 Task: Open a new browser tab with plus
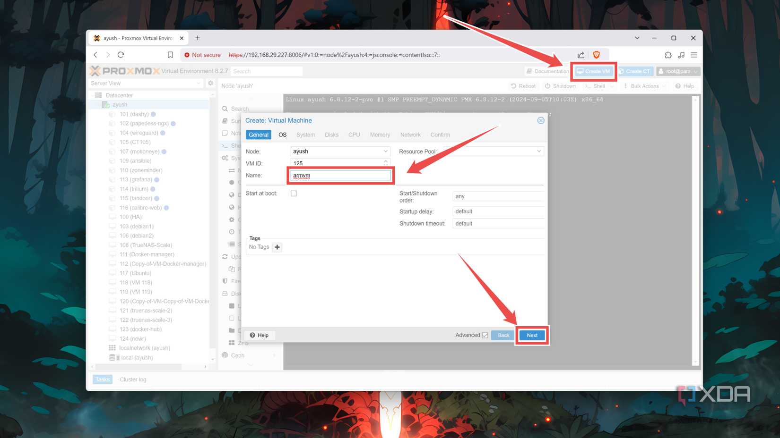click(198, 38)
